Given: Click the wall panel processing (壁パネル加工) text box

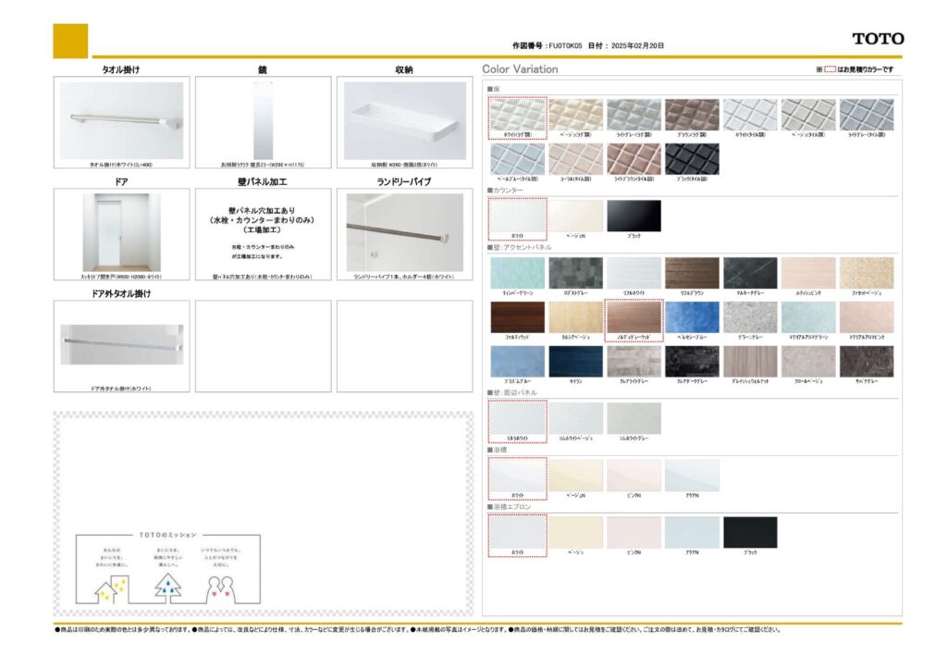Looking at the screenshot, I should (x=263, y=231).
